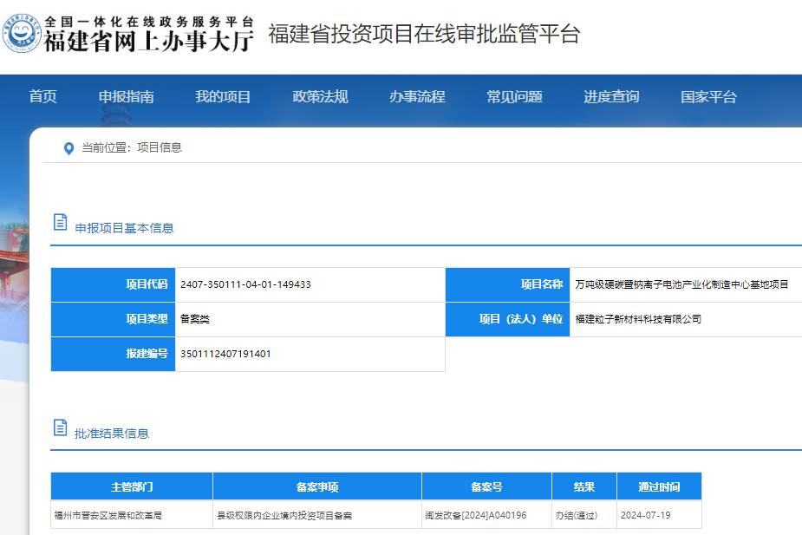Go to the 国家平台 page
This screenshot has width=802, height=535.
coord(708,98)
